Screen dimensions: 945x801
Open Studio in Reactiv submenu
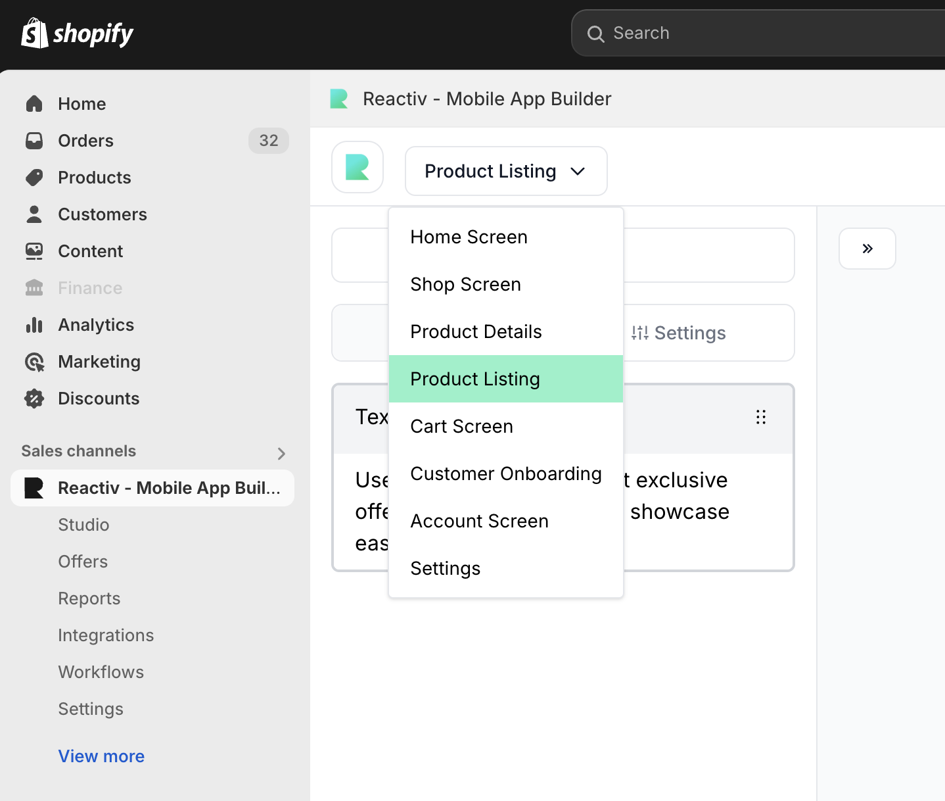(x=83, y=525)
